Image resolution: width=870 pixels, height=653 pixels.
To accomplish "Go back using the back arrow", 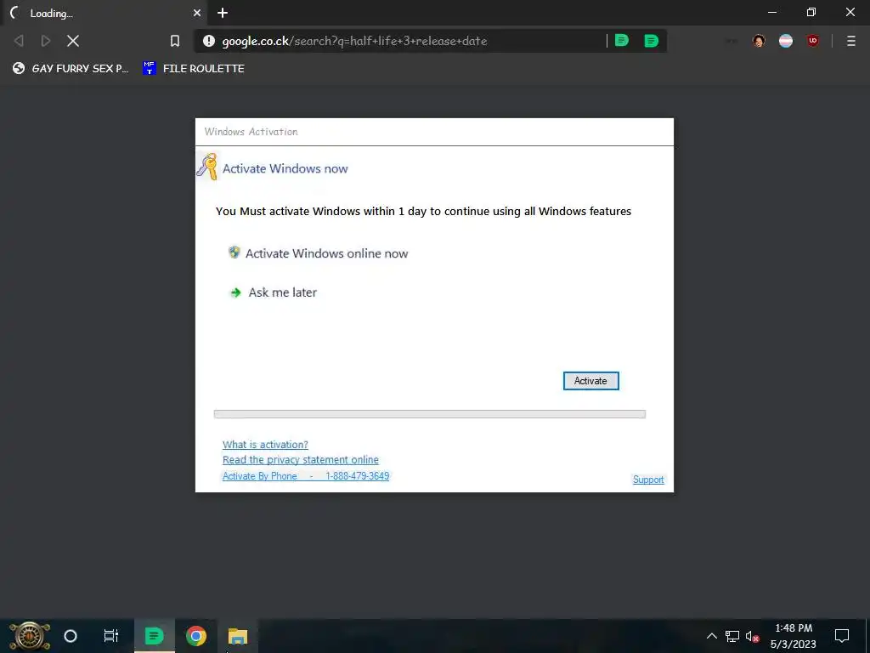I will (19, 41).
